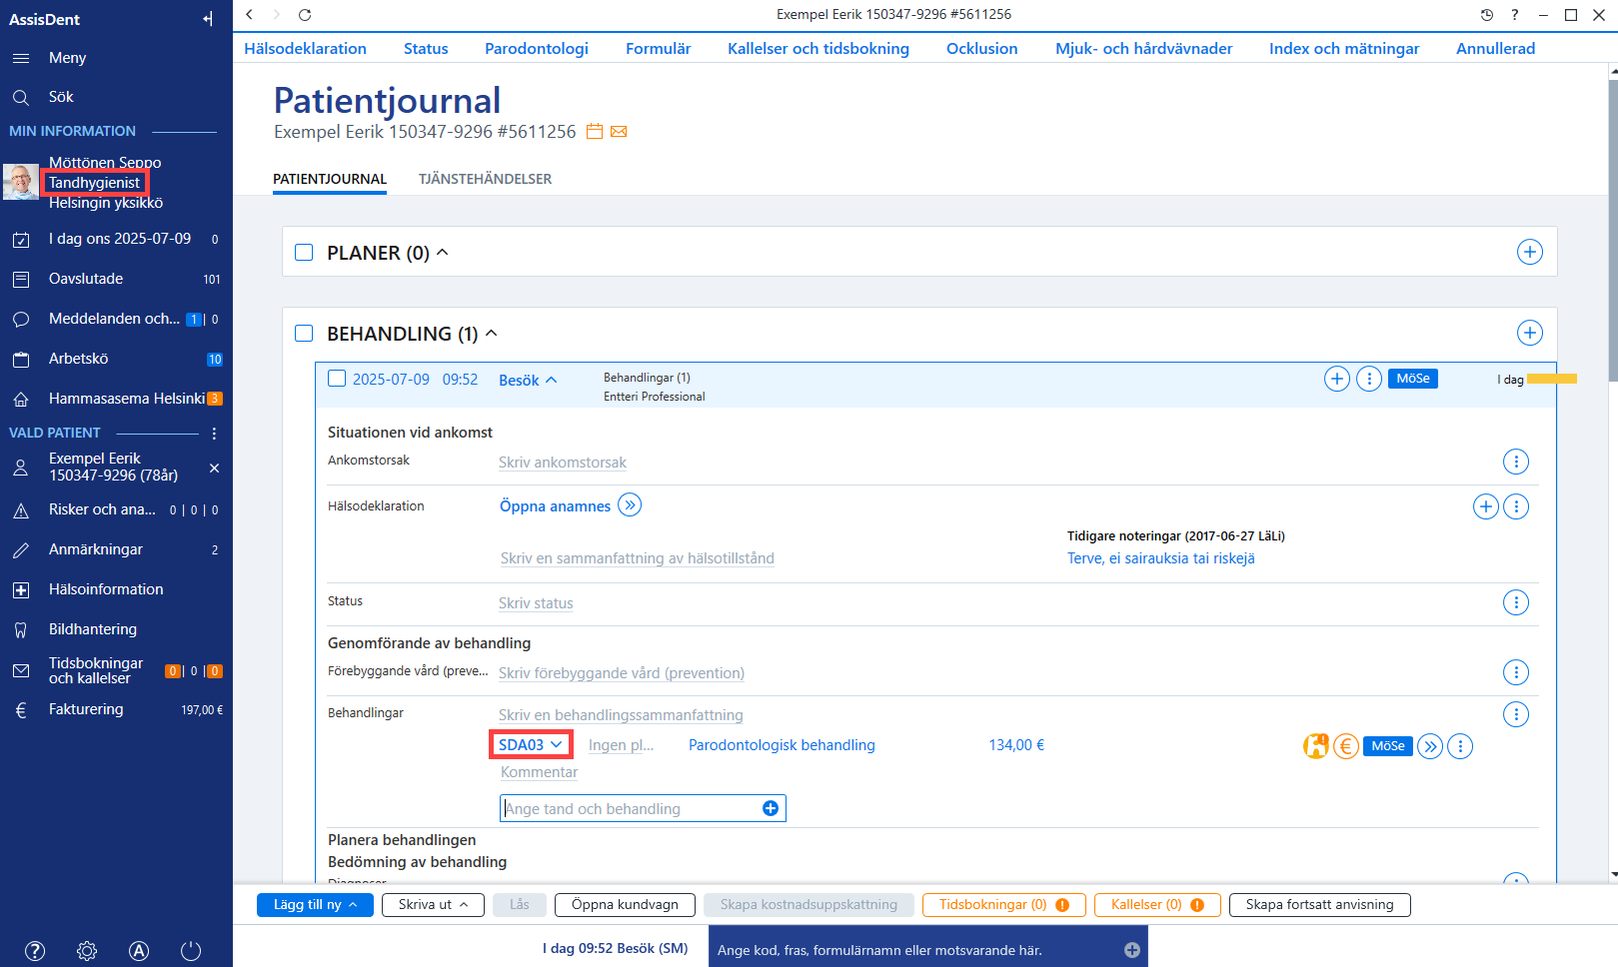The width and height of the screenshot is (1618, 967).
Task: Tick the BEHANDLING section checkbox
Action: coord(305,334)
